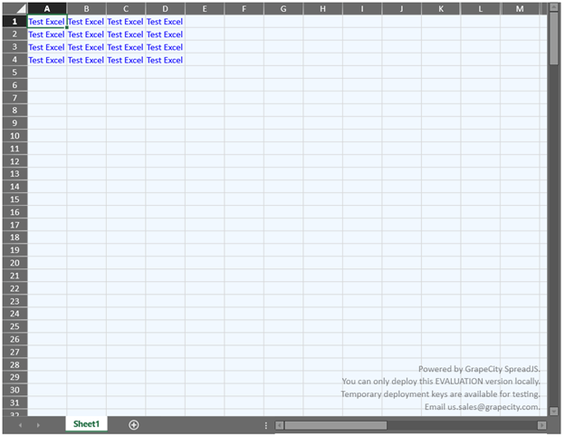Image resolution: width=565 pixels, height=437 pixels.
Task: Click cell C3 containing Test Excel
Action: 126,47
